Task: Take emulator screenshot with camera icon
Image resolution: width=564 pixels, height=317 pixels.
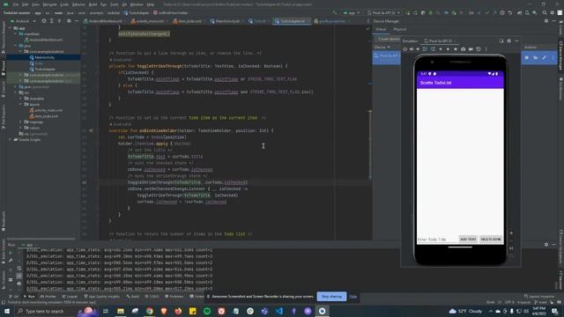Action: [x=463, y=49]
